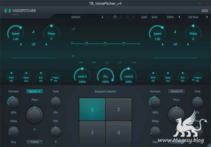Image resolution: width=211 pixels, height=147 pixels.
Task: Select the high-shelf EQ band node
Action: pos(124,44)
